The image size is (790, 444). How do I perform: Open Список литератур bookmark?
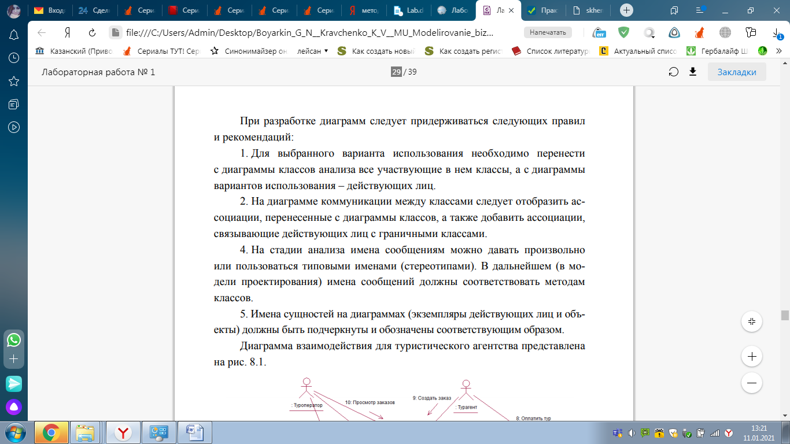(552, 51)
